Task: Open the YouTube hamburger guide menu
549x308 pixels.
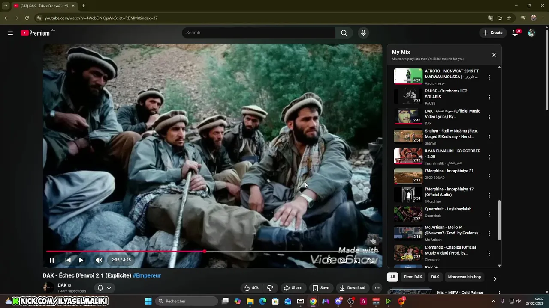Action: tap(10, 33)
